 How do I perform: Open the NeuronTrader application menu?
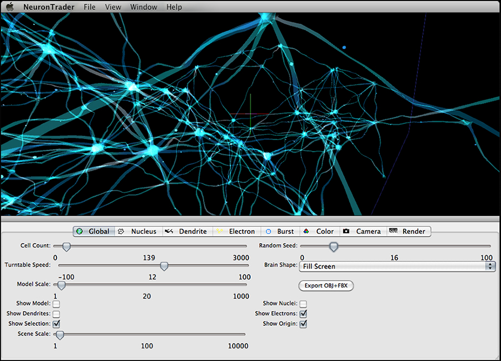click(49, 7)
